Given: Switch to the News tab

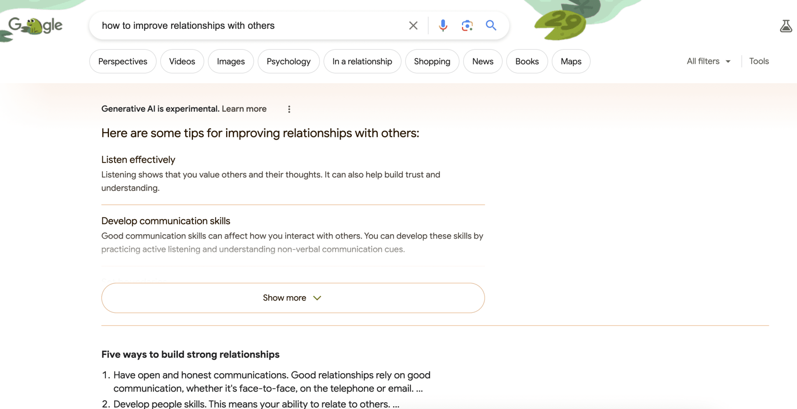Looking at the screenshot, I should coord(483,61).
